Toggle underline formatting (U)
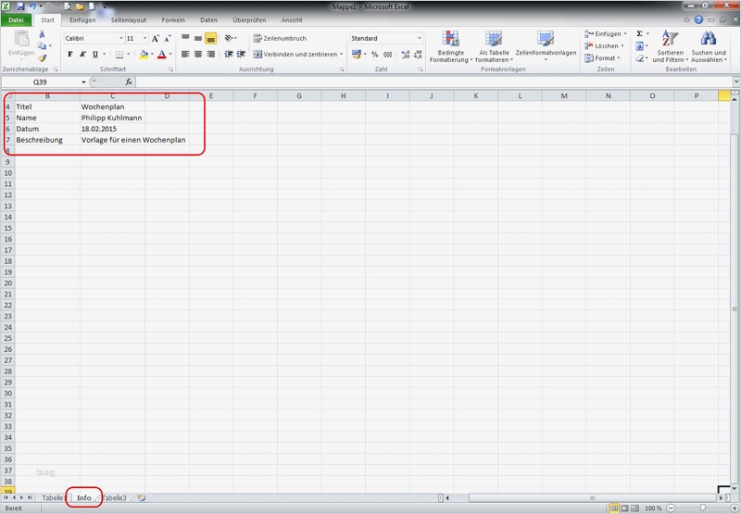Viewport: 741px width, 514px height. tap(95, 55)
